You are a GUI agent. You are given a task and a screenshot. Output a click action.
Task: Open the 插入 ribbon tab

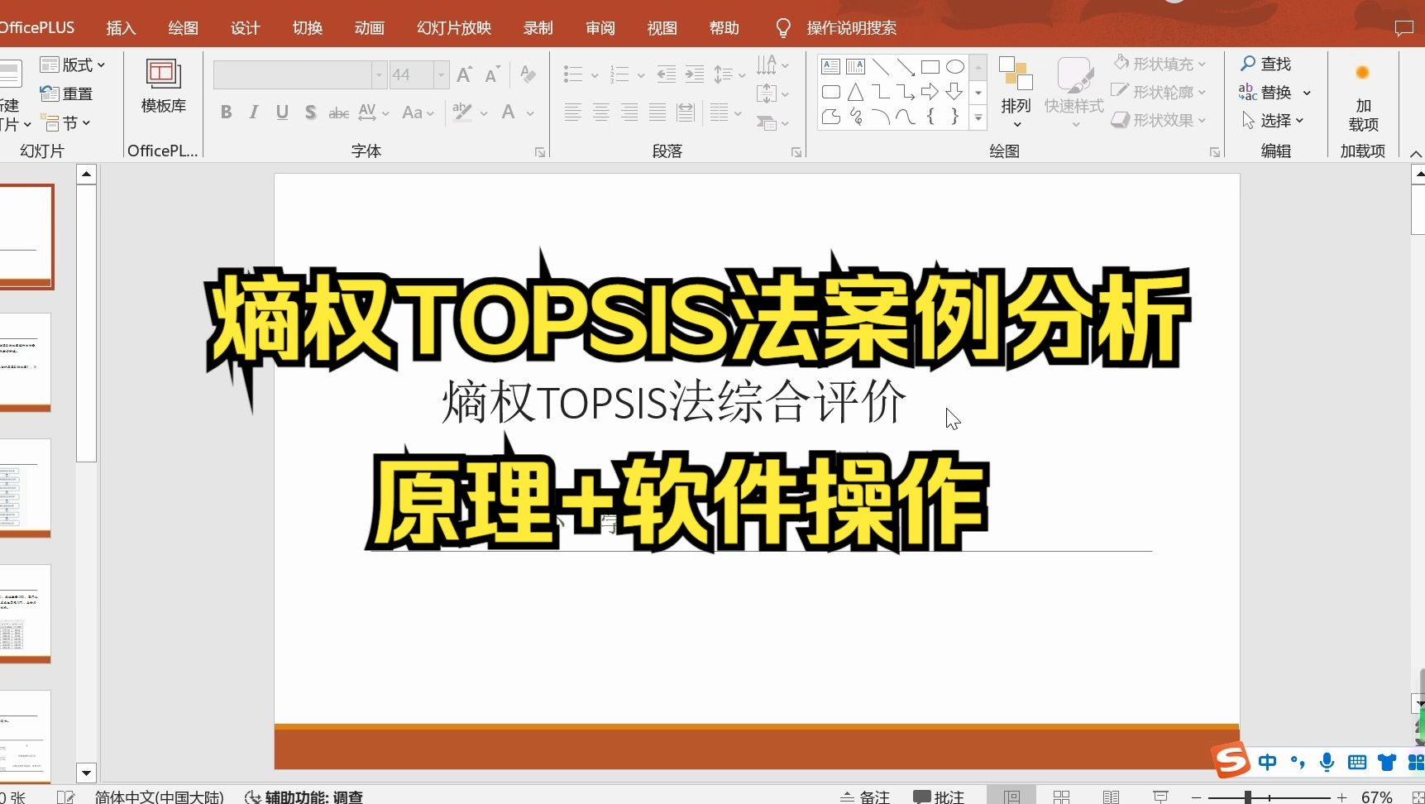121,28
